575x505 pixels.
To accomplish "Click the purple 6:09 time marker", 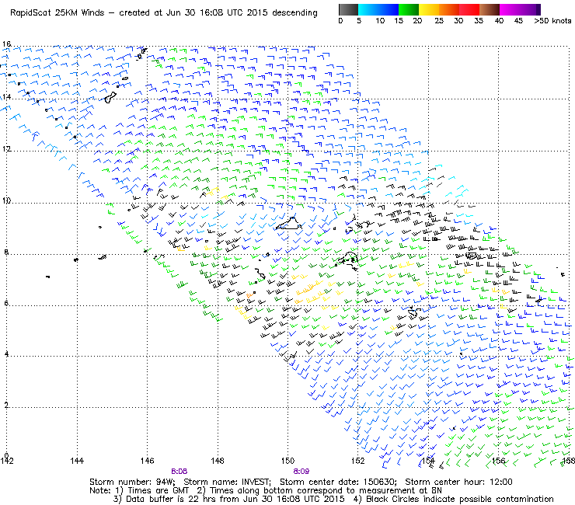I will [301, 472].
